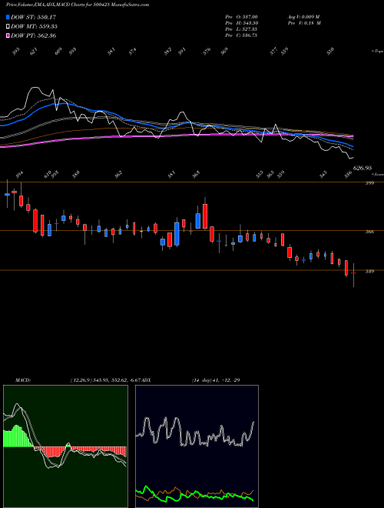Open the dark blue ADX indicator panel

(x=197, y=446)
